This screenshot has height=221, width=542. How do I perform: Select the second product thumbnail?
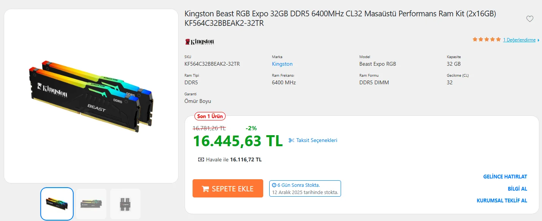(x=91, y=204)
